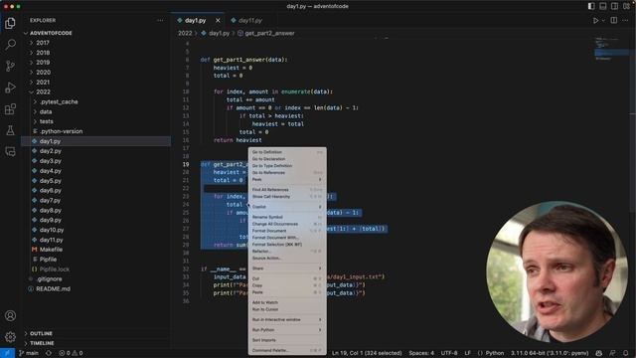
Task: Click LF end-of-line in status bar
Action: (468, 353)
